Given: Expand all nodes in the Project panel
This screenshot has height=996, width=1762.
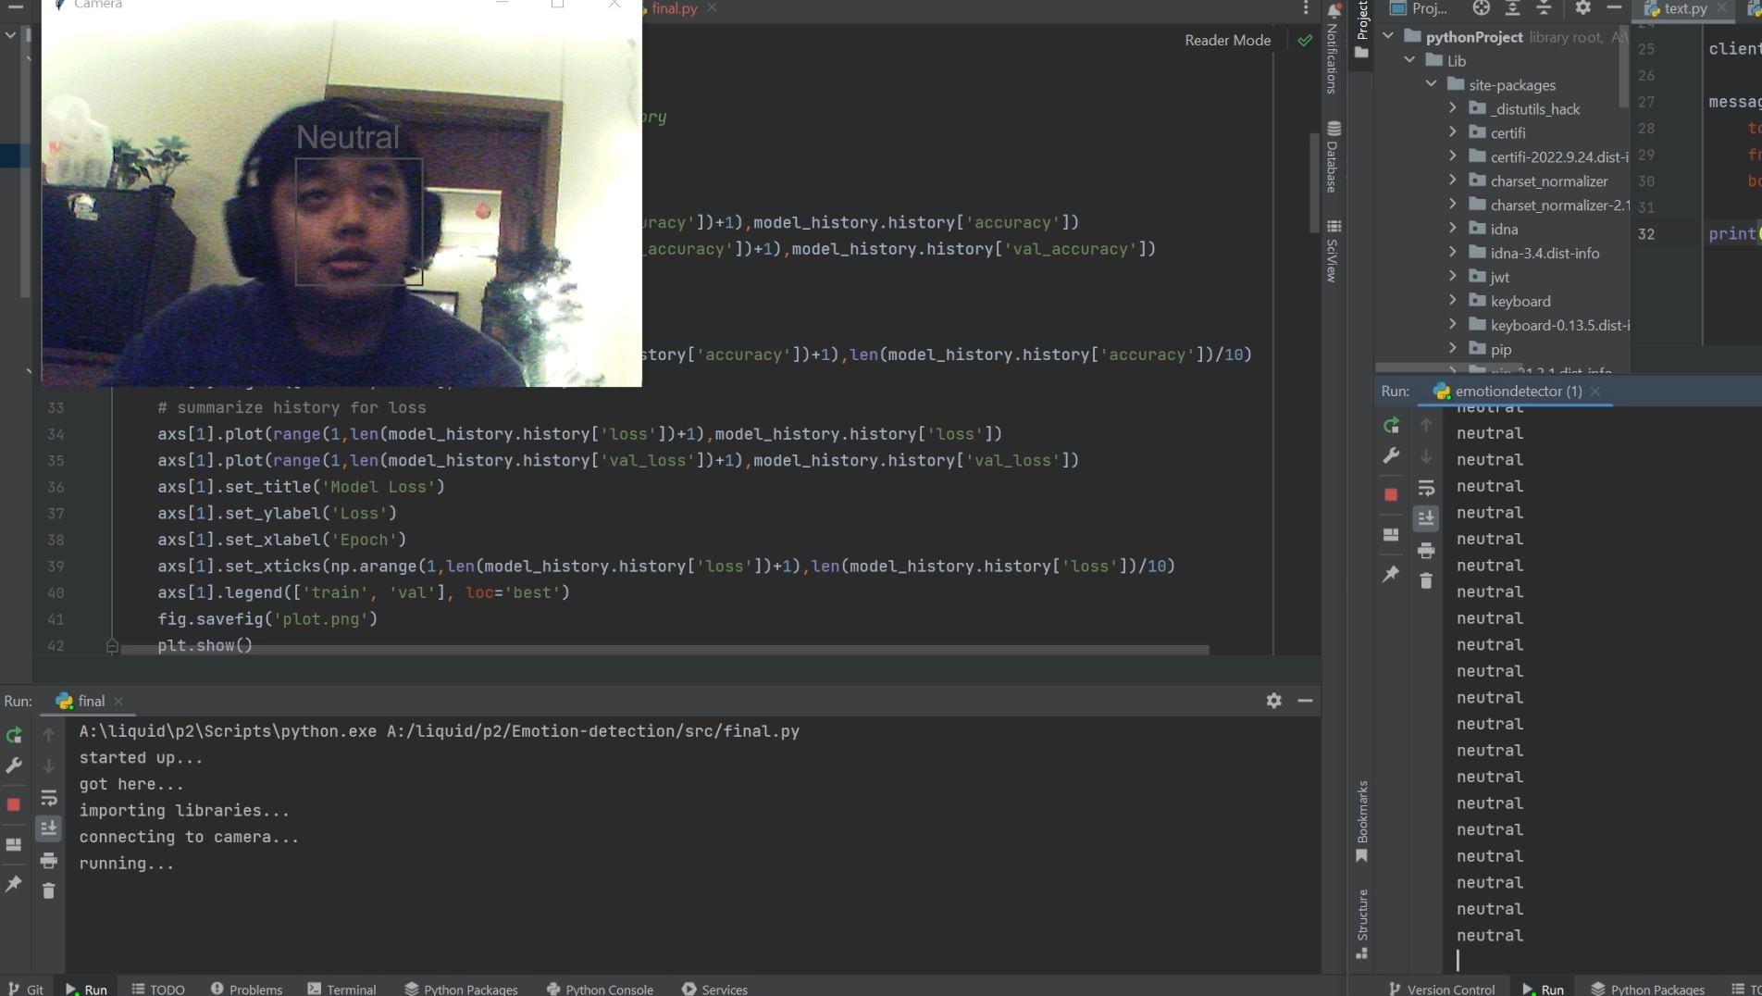Looking at the screenshot, I should coord(1512,8).
